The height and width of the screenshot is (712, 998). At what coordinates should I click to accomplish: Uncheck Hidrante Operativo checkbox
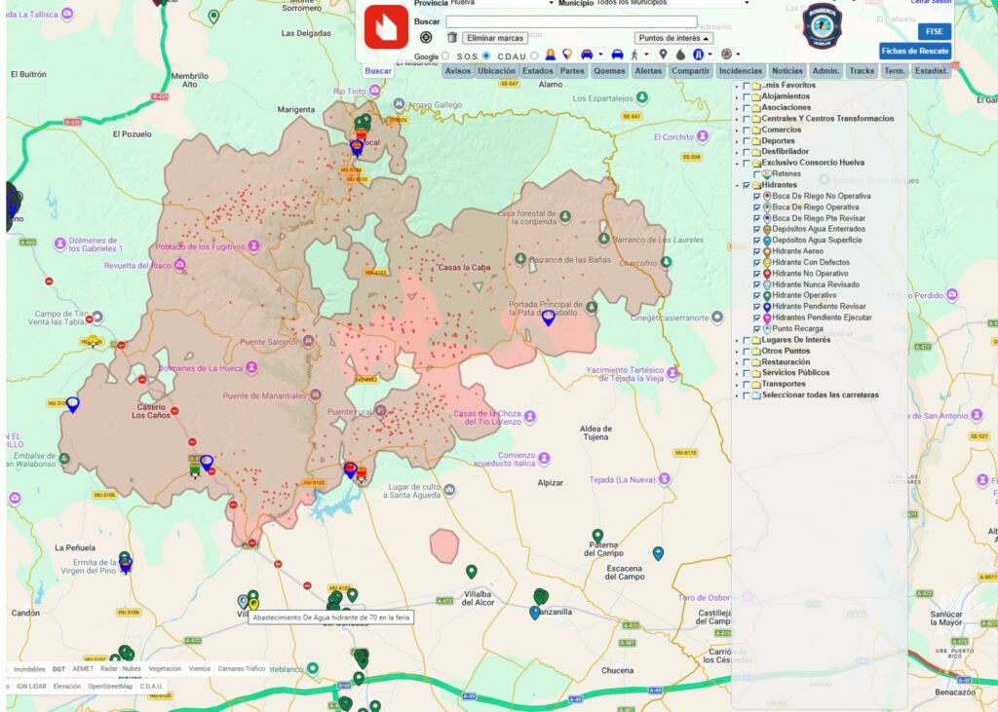756,296
